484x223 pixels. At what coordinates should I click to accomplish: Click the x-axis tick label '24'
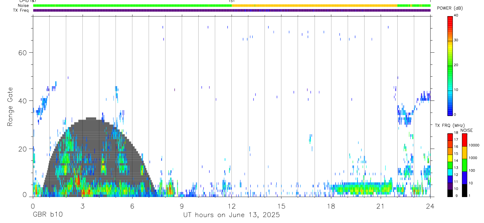(430, 206)
